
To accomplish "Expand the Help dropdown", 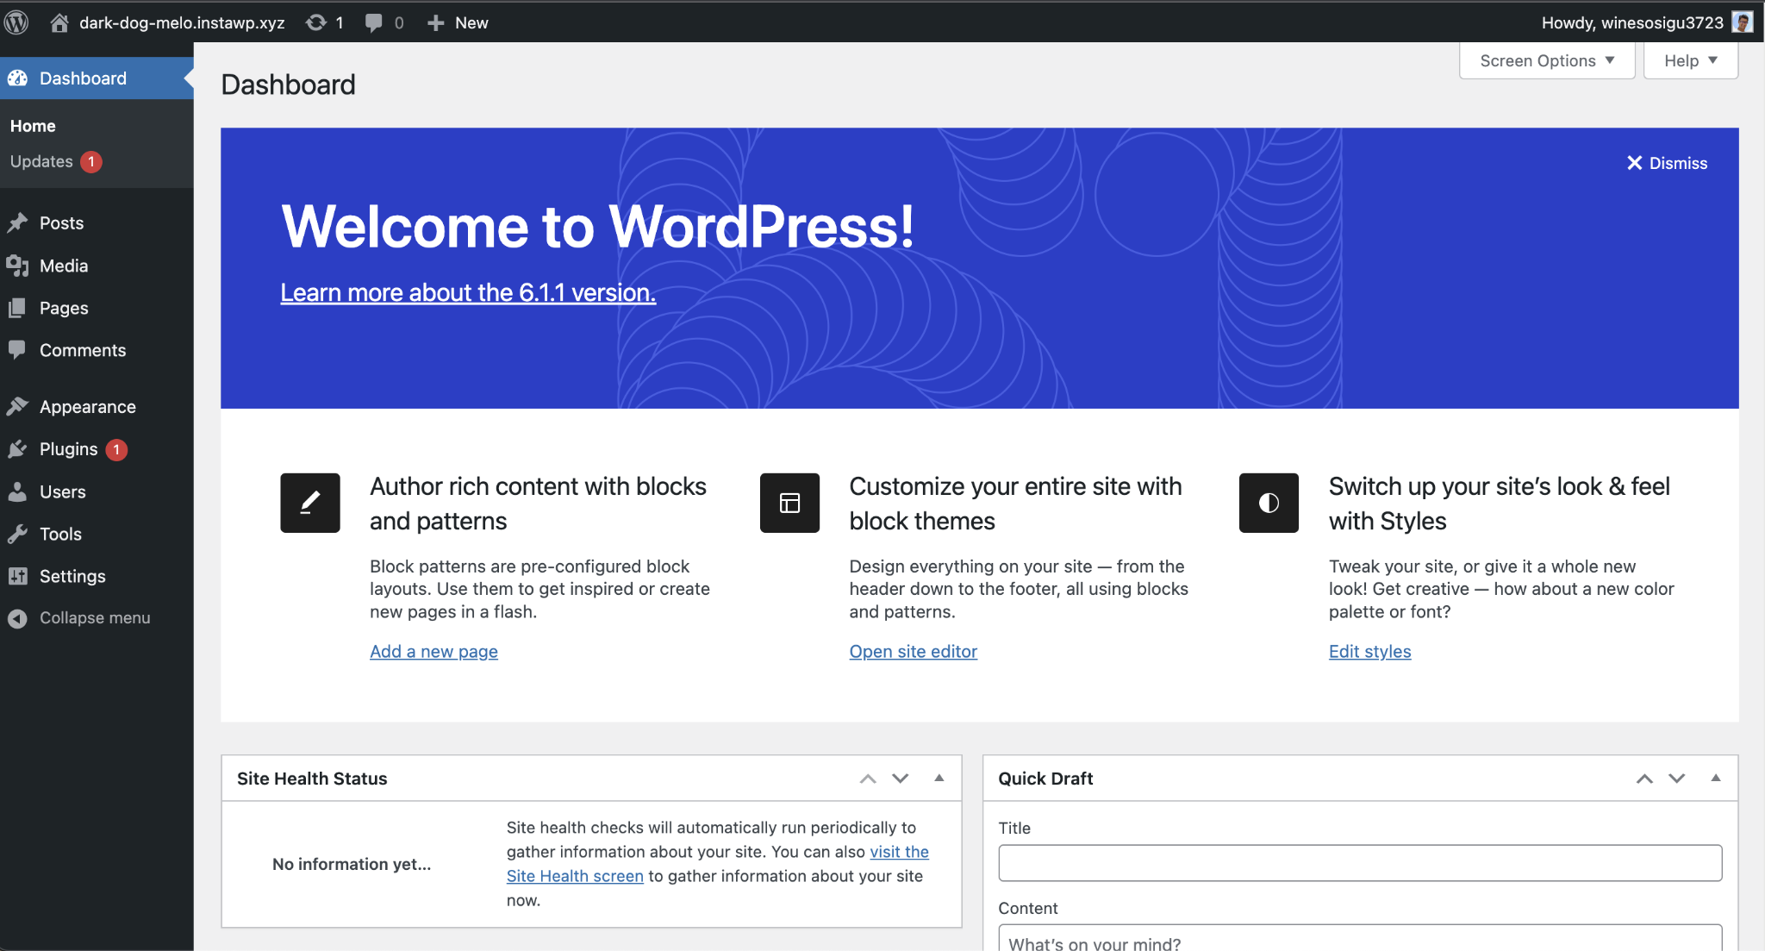I will click(1688, 60).
